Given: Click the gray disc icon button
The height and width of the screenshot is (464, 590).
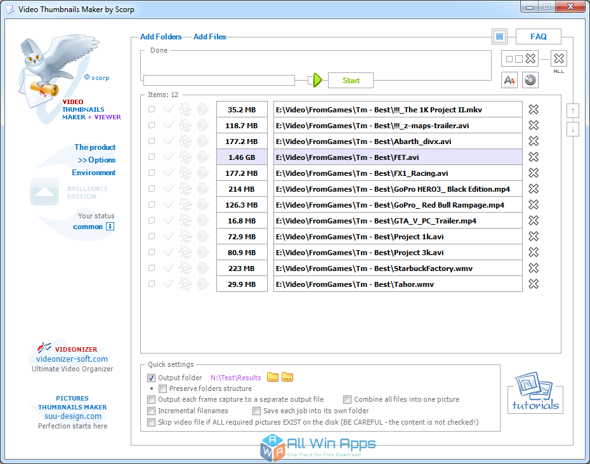Looking at the screenshot, I should (x=530, y=80).
